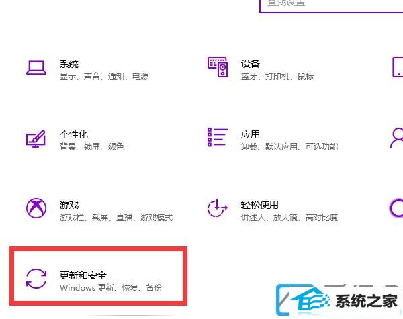
Task: Click the Devices keyboard and speaker icon
Action: point(218,67)
